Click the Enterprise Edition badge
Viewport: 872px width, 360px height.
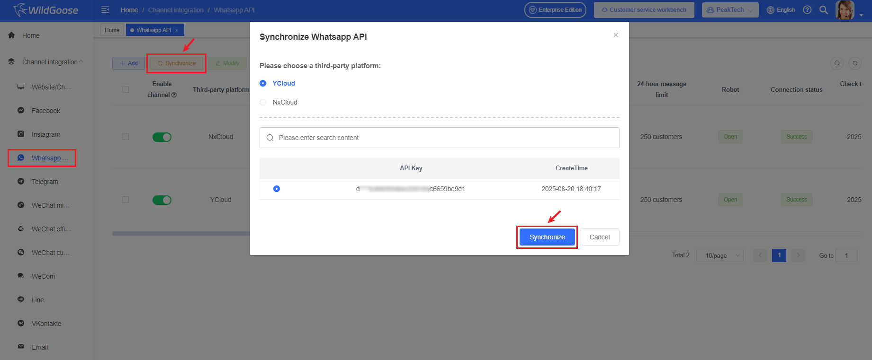(x=555, y=10)
